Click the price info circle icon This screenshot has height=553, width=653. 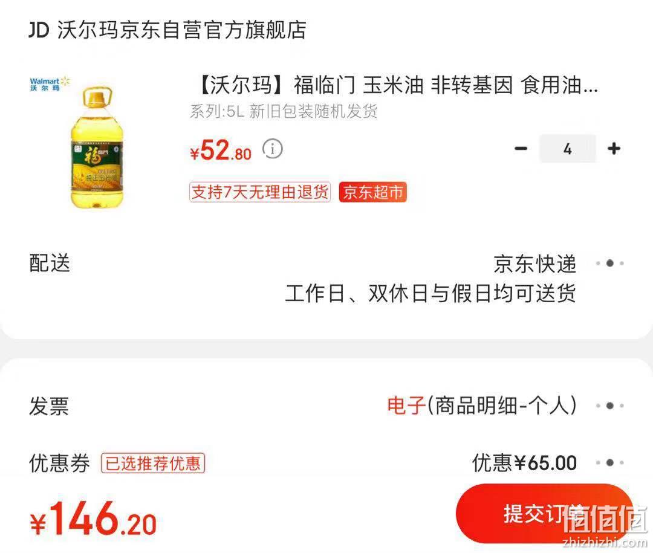point(272,148)
